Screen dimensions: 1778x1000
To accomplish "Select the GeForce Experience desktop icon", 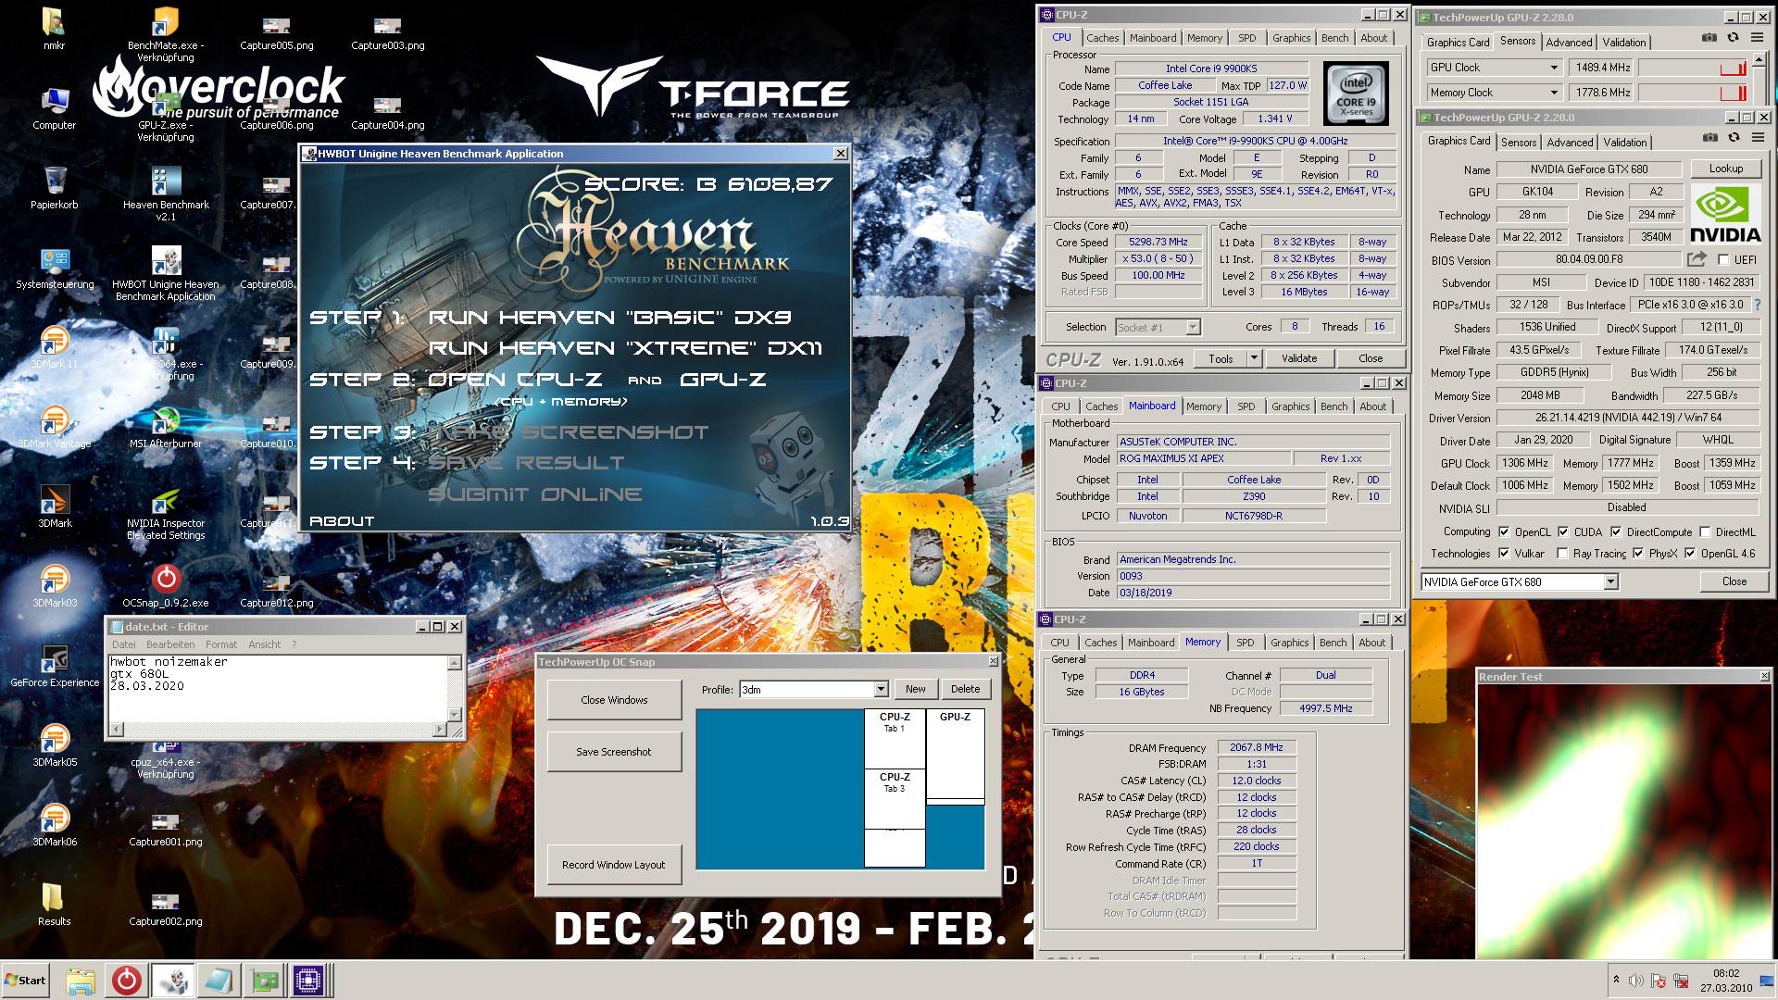I will click(x=55, y=666).
